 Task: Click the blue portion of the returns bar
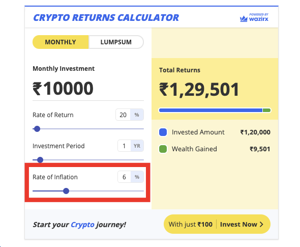(211, 110)
